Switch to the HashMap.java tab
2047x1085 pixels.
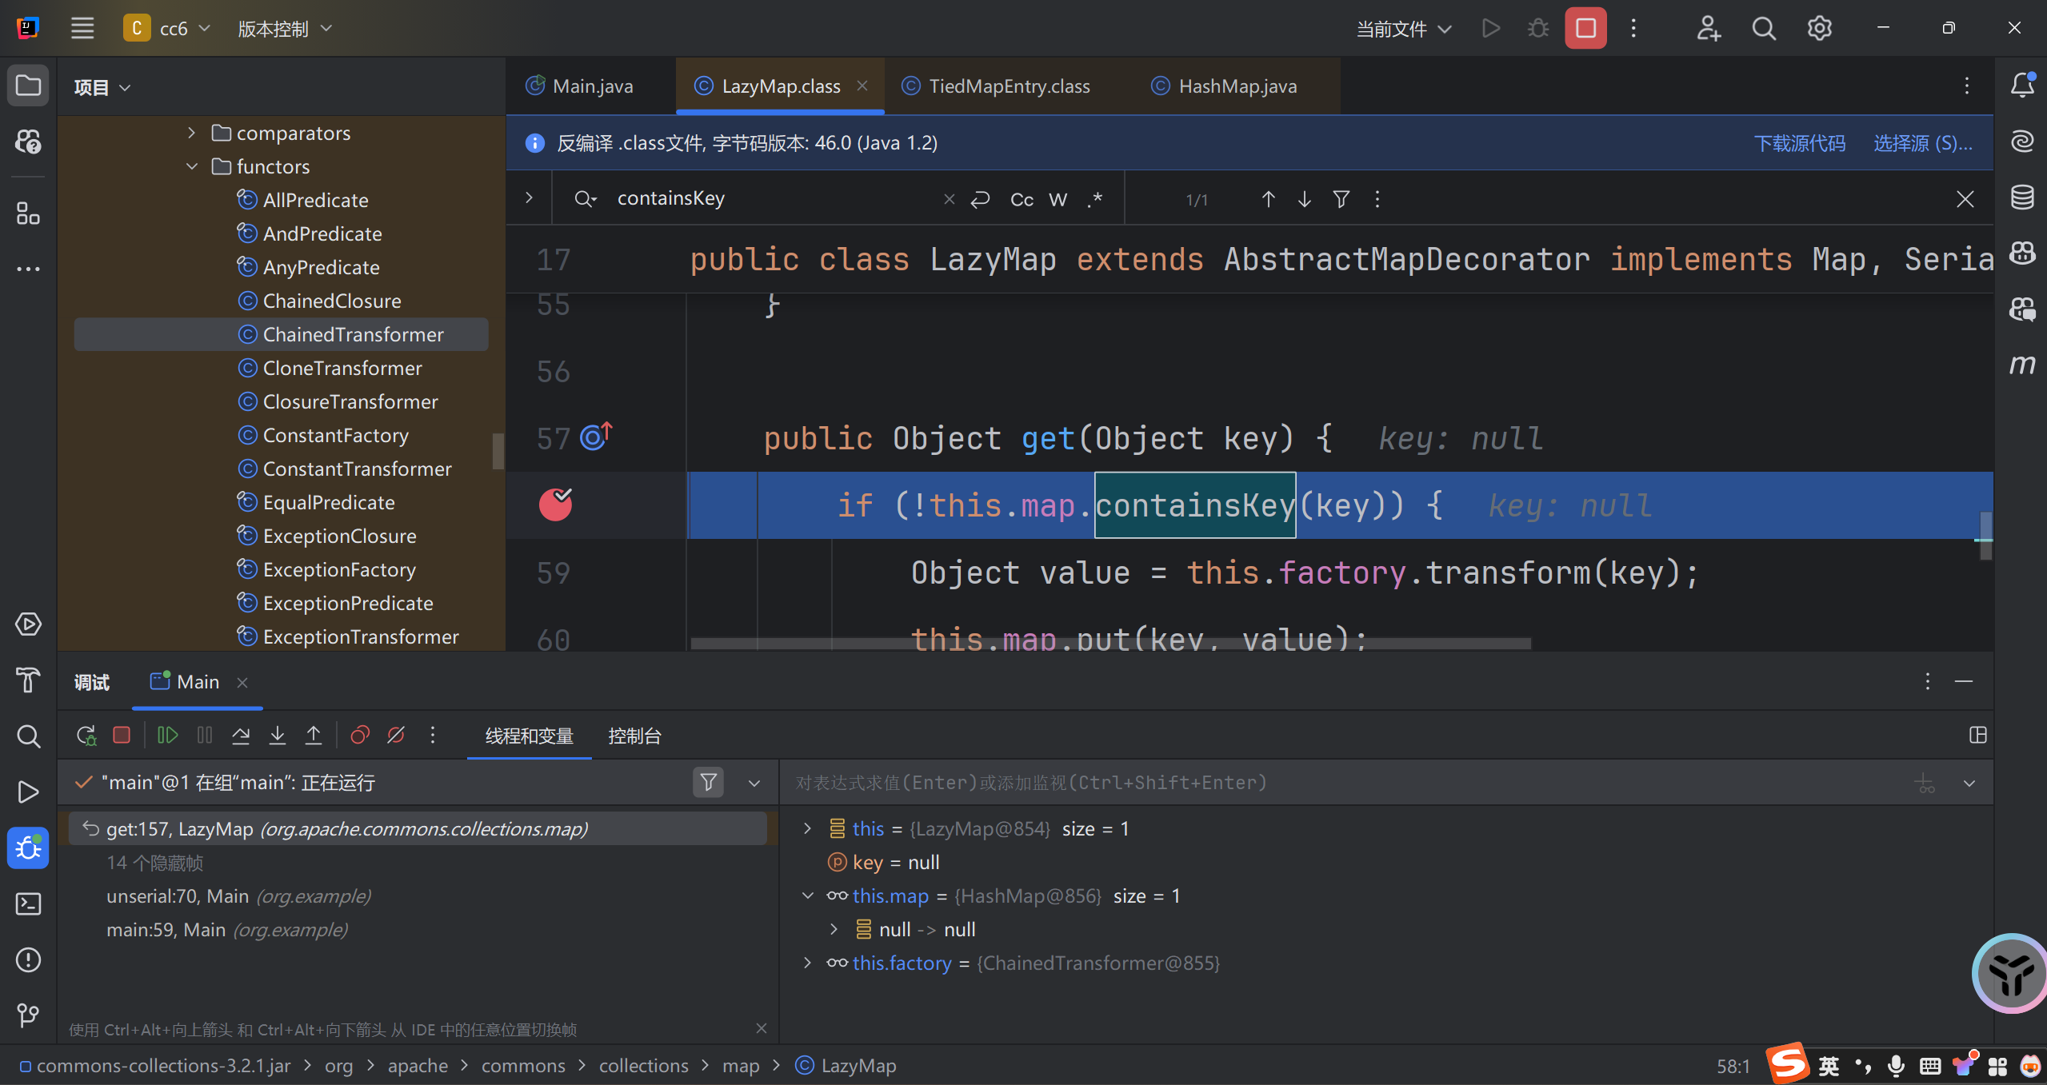tap(1235, 86)
